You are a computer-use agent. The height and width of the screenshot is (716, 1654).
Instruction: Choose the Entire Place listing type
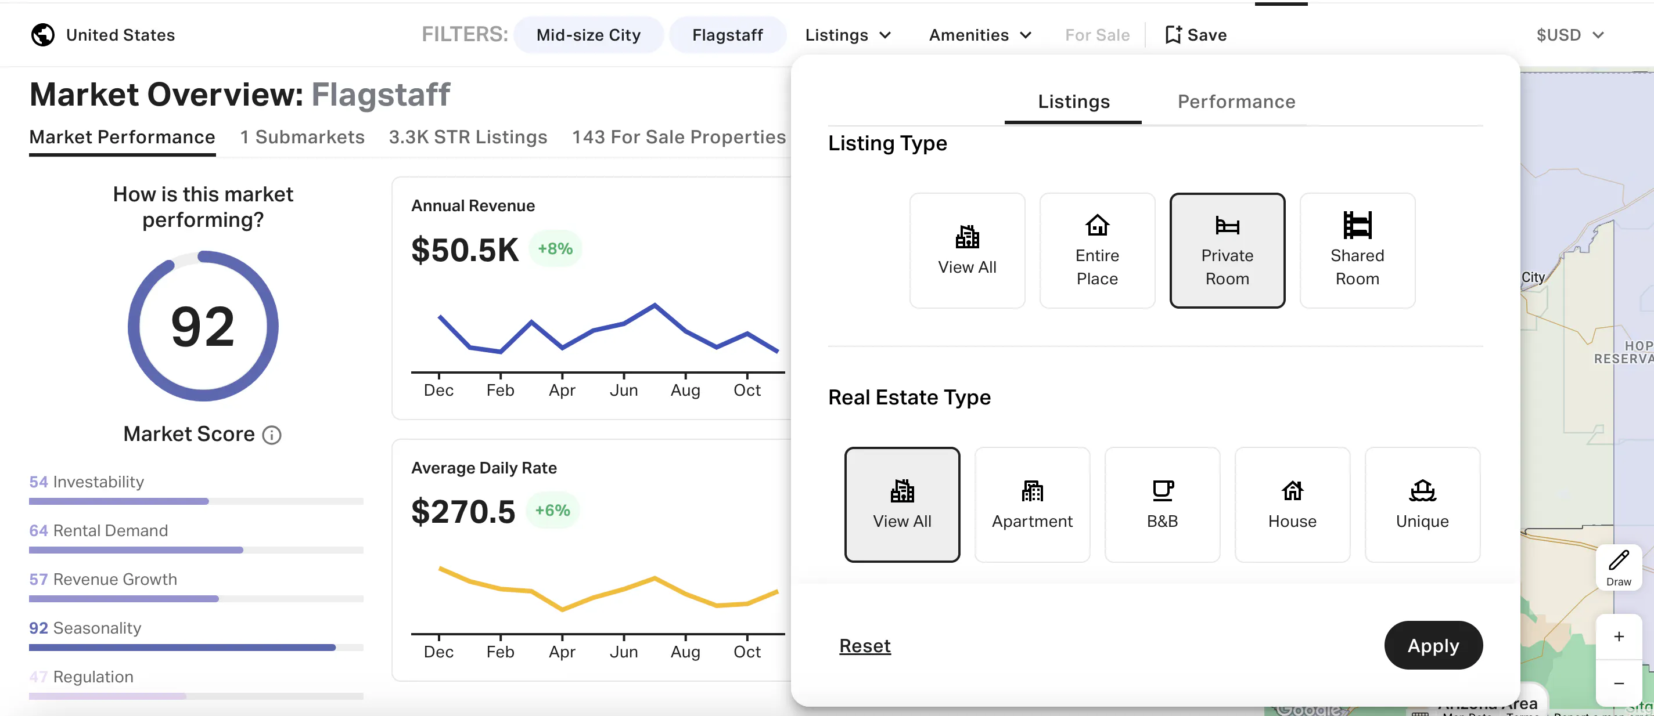tap(1096, 250)
